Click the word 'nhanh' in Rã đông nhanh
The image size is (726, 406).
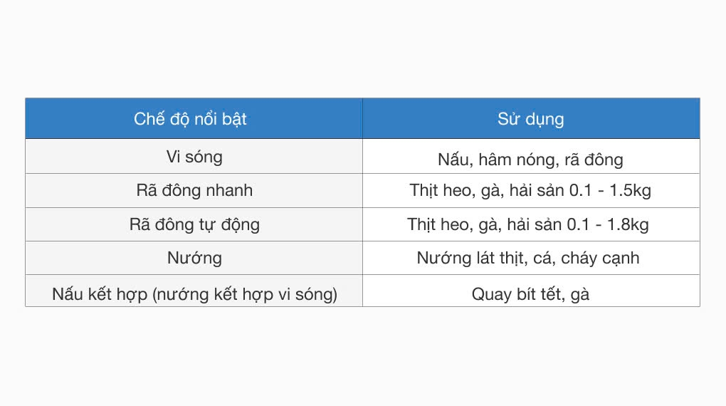coord(229,190)
